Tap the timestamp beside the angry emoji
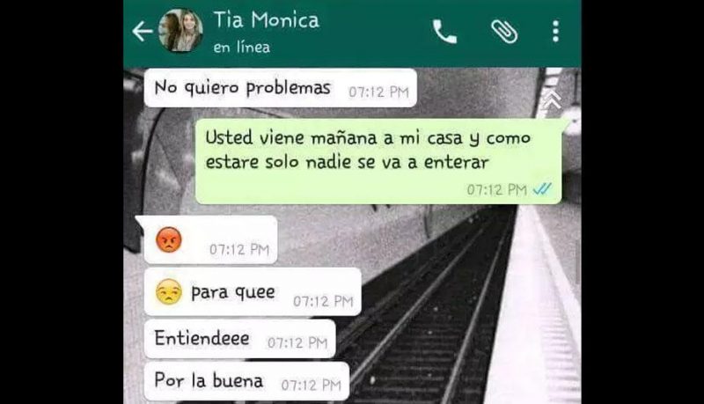The image size is (704, 404). pyautogui.click(x=239, y=249)
